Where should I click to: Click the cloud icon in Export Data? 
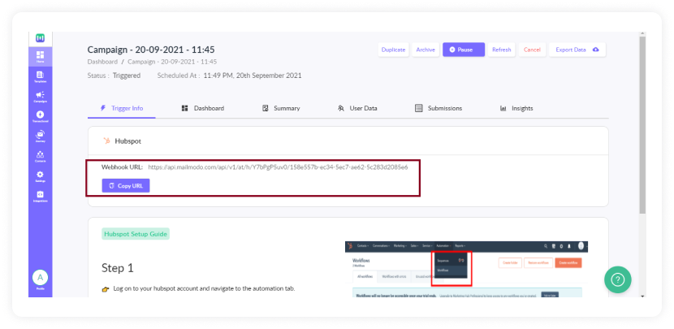[x=596, y=50]
